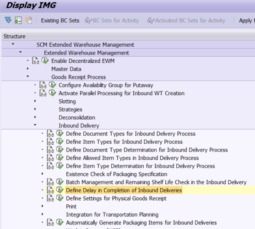Viewport: 255px width, 229px height.
Task: Collapse the Inbound Delivery node
Action: (x=35, y=125)
